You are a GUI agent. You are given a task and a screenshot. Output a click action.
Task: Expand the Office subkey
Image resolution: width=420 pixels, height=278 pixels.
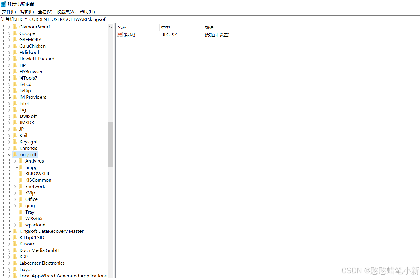click(15, 199)
